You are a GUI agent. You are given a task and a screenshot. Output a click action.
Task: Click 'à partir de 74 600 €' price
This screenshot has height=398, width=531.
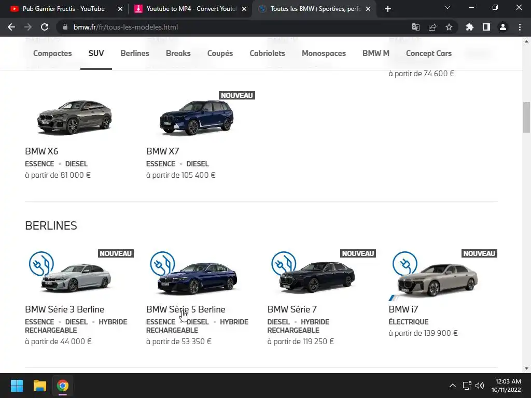pos(422,74)
